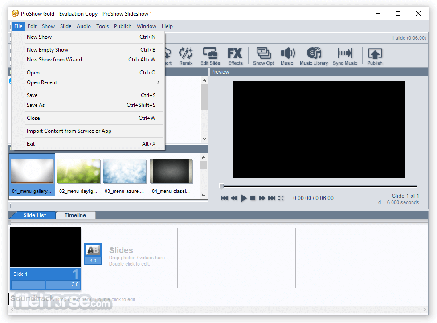Click the Music speaker icon

pyautogui.click(x=287, y=56)
